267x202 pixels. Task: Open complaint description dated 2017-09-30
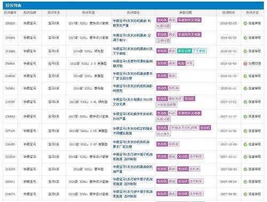tap(133, 169)
